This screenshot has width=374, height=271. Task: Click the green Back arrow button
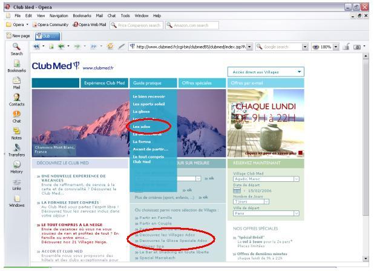61,46
